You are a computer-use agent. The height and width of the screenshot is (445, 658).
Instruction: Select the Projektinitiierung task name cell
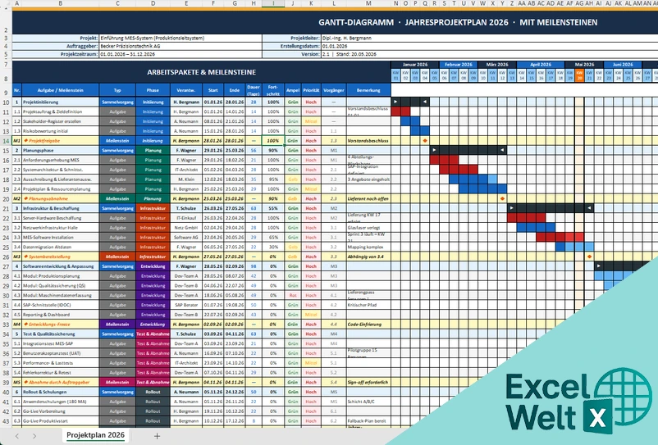click(61, 102)
